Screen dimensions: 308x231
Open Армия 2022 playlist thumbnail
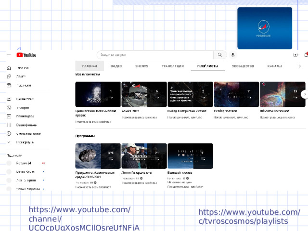(x=144, y=94)
